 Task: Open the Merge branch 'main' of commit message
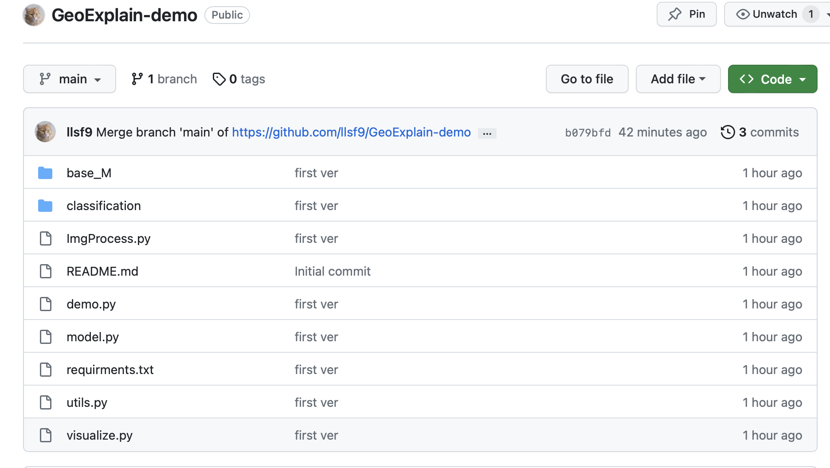[x=162, y=132]
